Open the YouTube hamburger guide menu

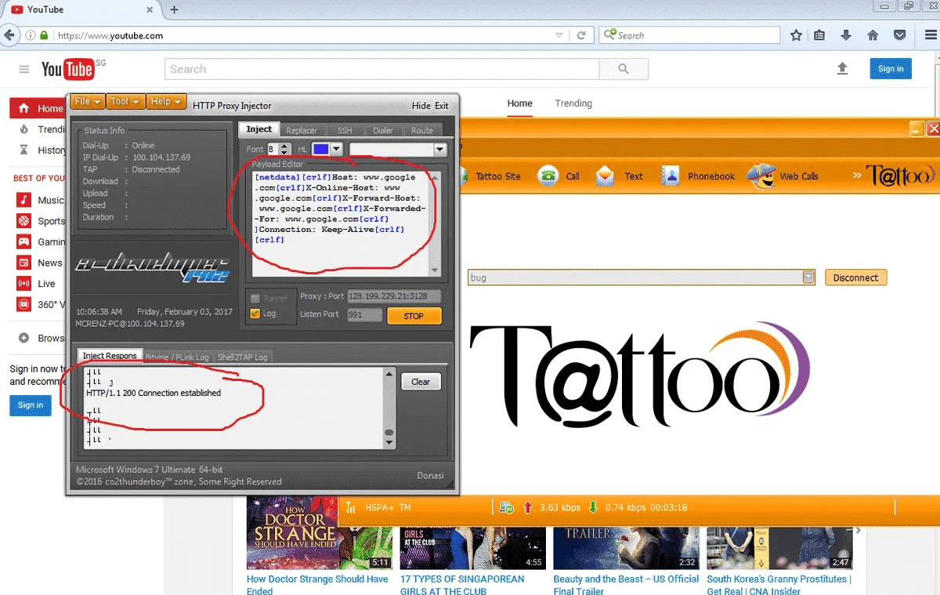(24, 70)
